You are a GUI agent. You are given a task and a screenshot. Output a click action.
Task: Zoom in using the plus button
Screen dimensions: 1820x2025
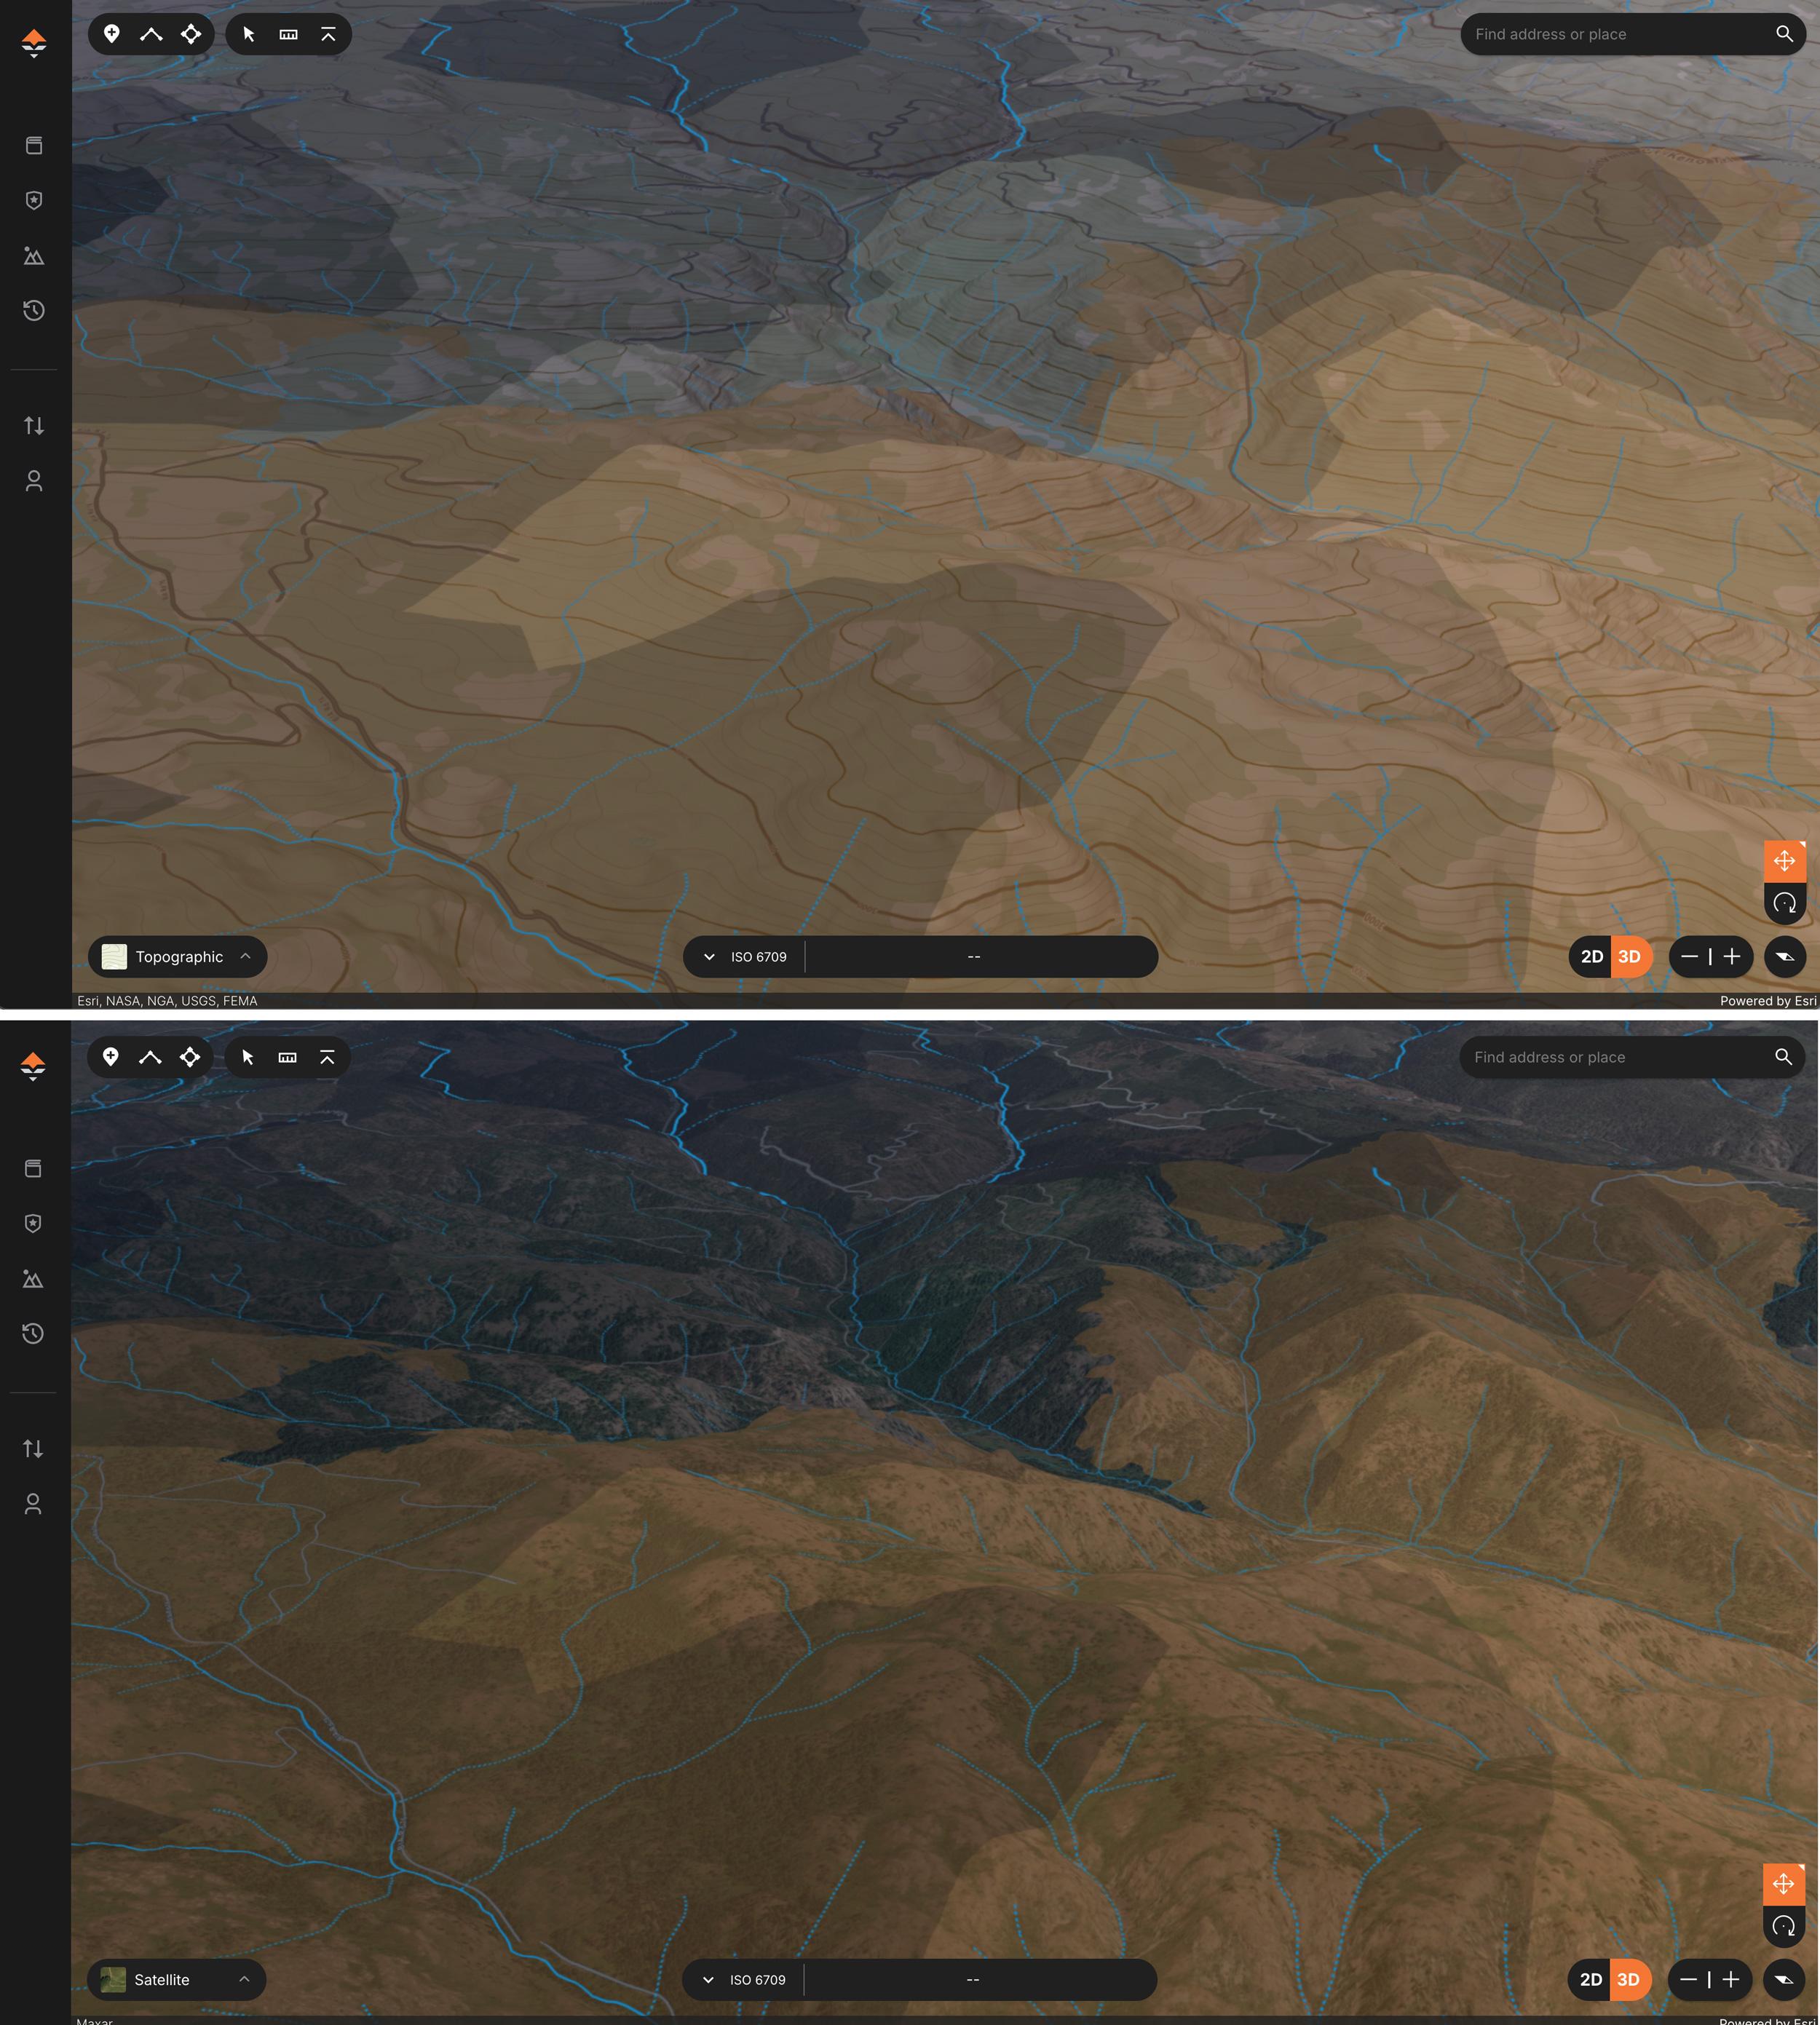[1733, 957]
